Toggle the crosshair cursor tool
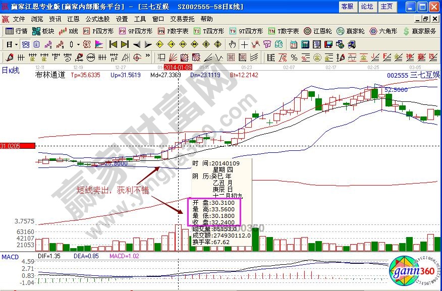Screen dimensions: 442x291 [244, 44]
